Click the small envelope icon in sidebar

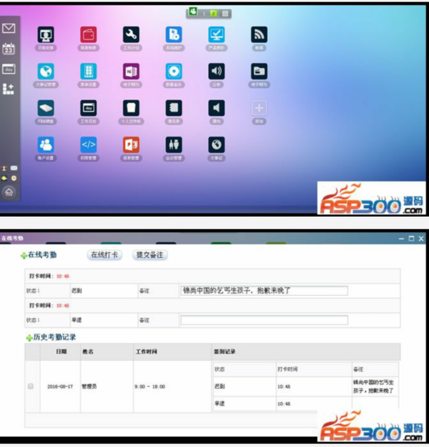tap(14, 168)
